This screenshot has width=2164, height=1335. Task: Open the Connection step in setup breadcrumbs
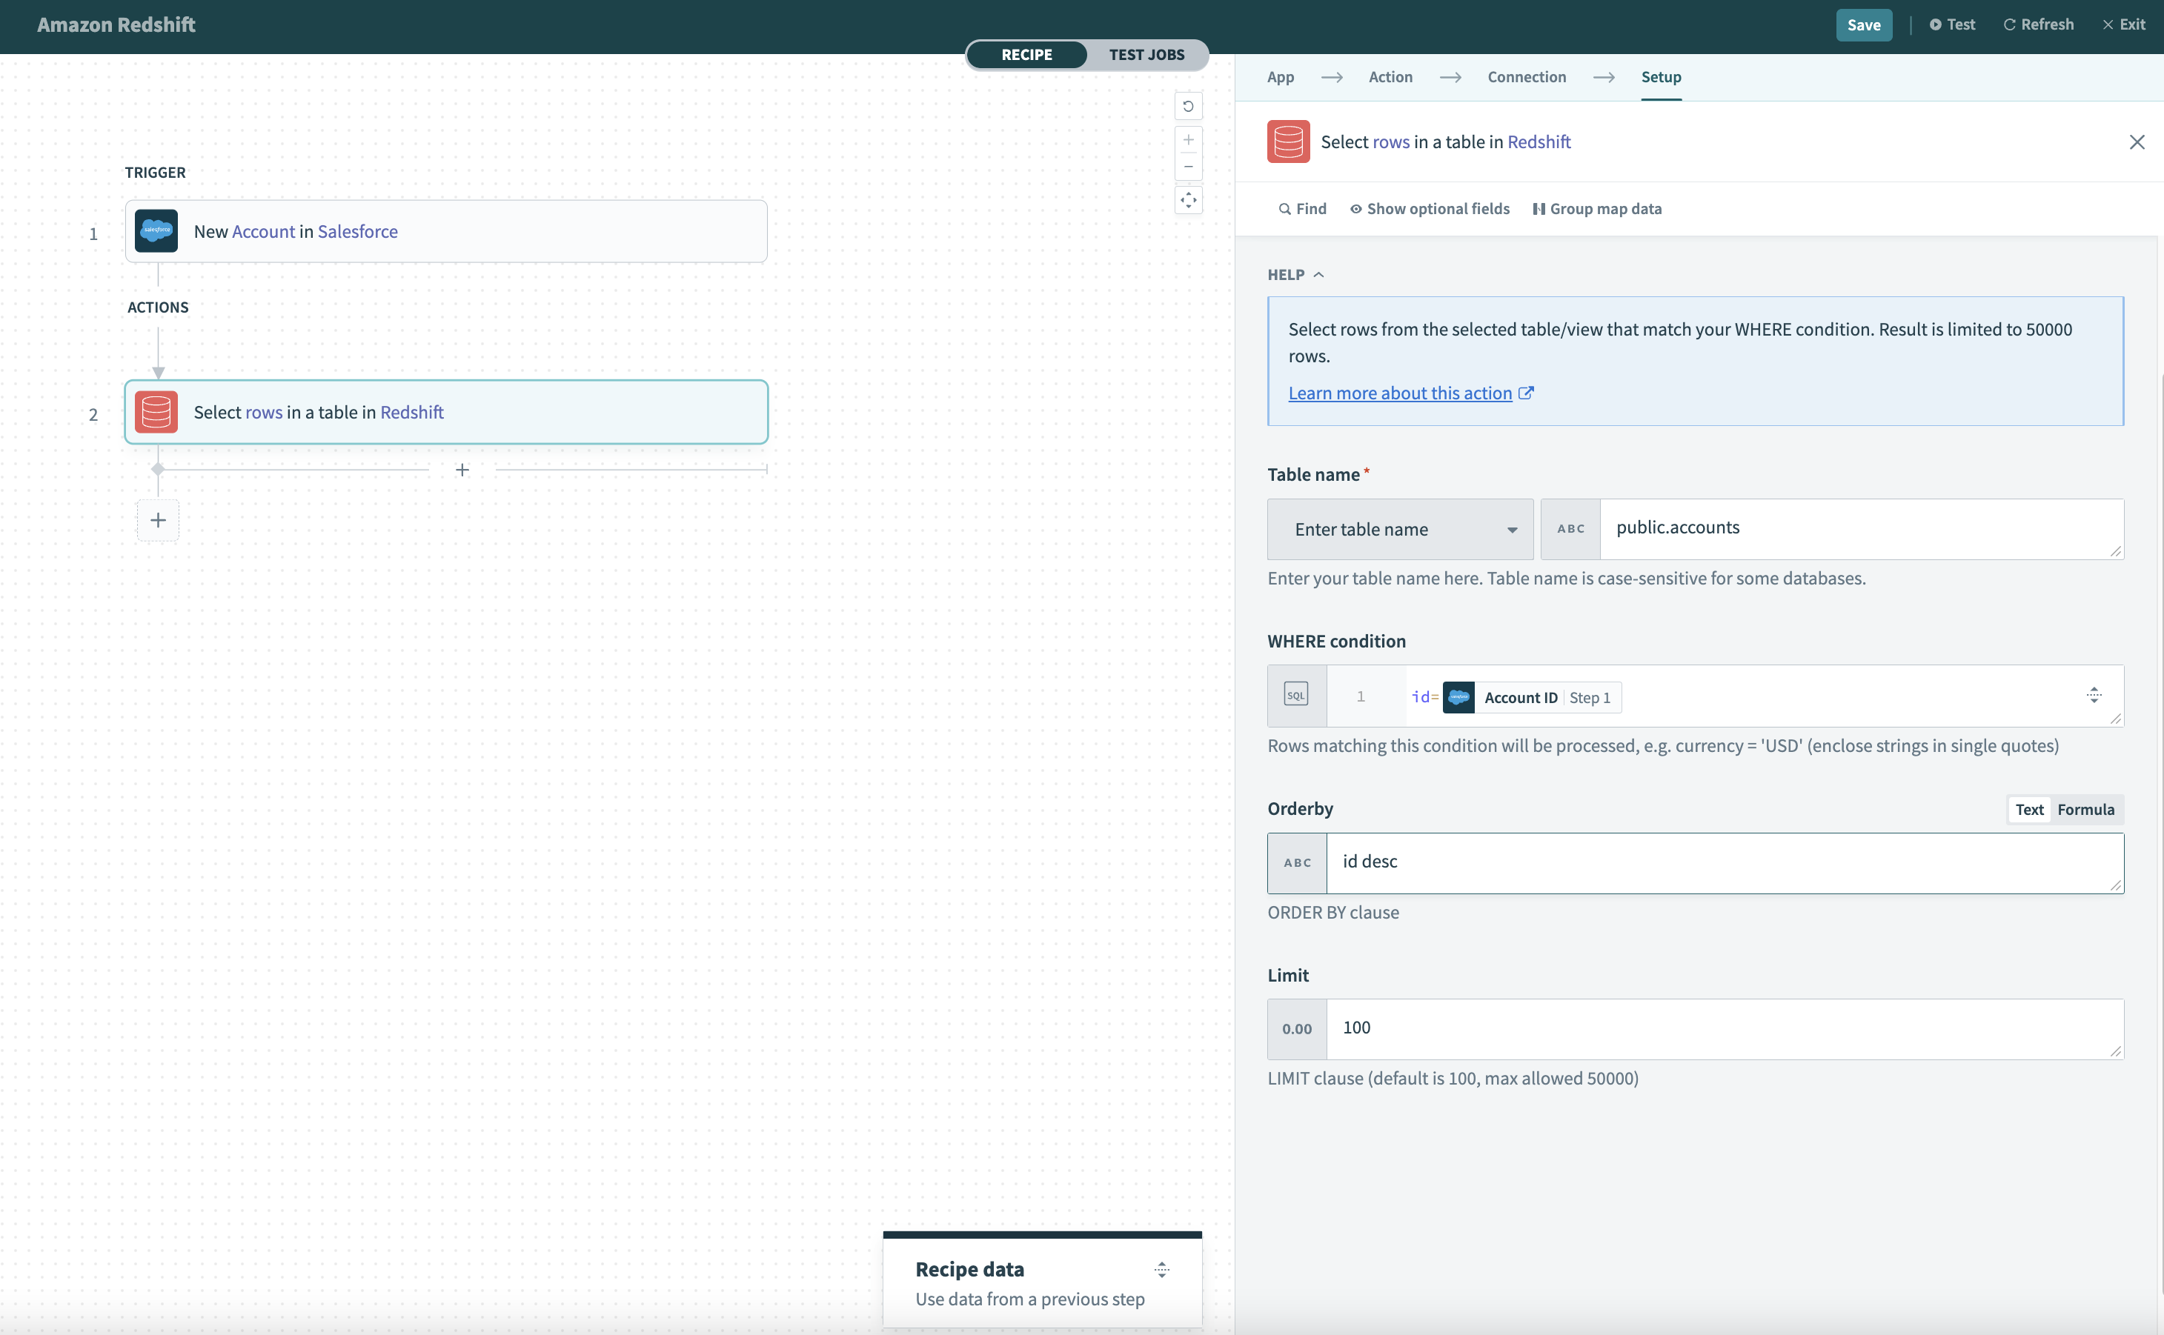point(1525,77)
